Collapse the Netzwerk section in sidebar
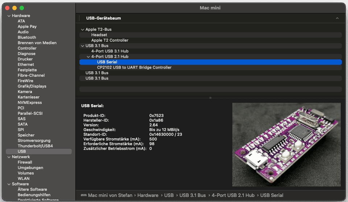This screenshot has width=348, height=202. click(x=9, y=157)
